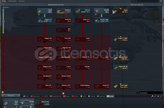The image size is (164, 108).
Task: Click the vehicle search field
Action: tap(145, 1)
